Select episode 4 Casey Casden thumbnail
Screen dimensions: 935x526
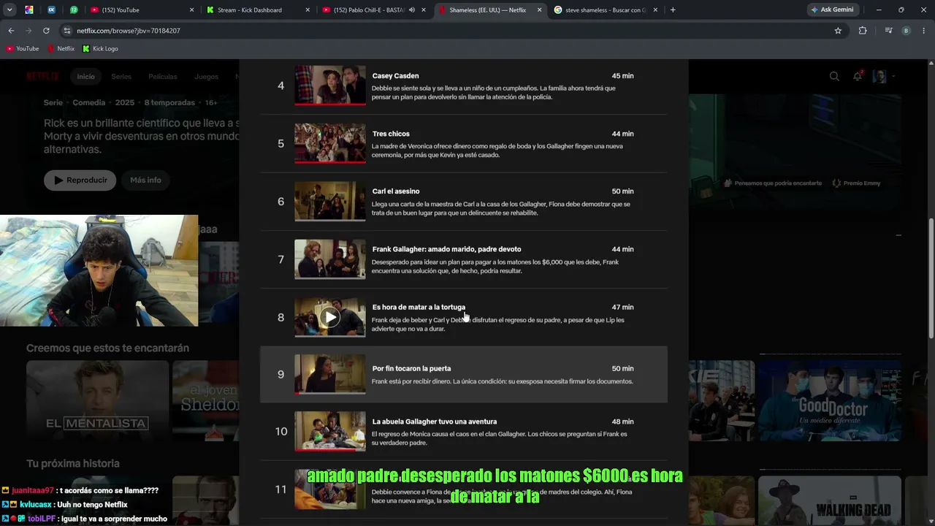pyautogui.click(x=330, y=85)
